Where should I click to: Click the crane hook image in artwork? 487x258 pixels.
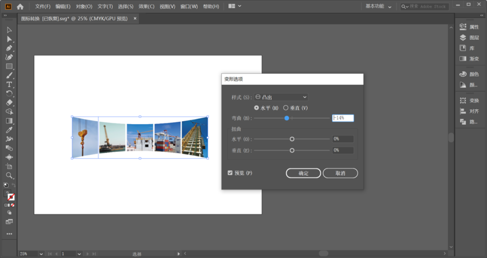[x=85, y=137]
